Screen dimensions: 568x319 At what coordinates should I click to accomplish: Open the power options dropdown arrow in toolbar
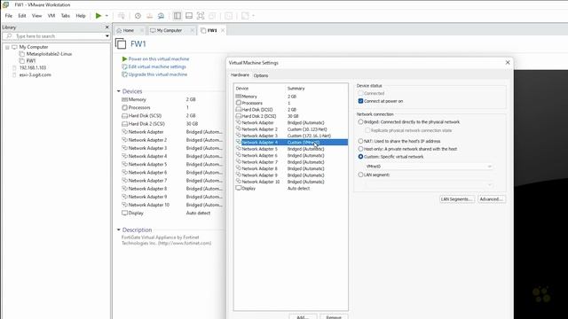106,16
